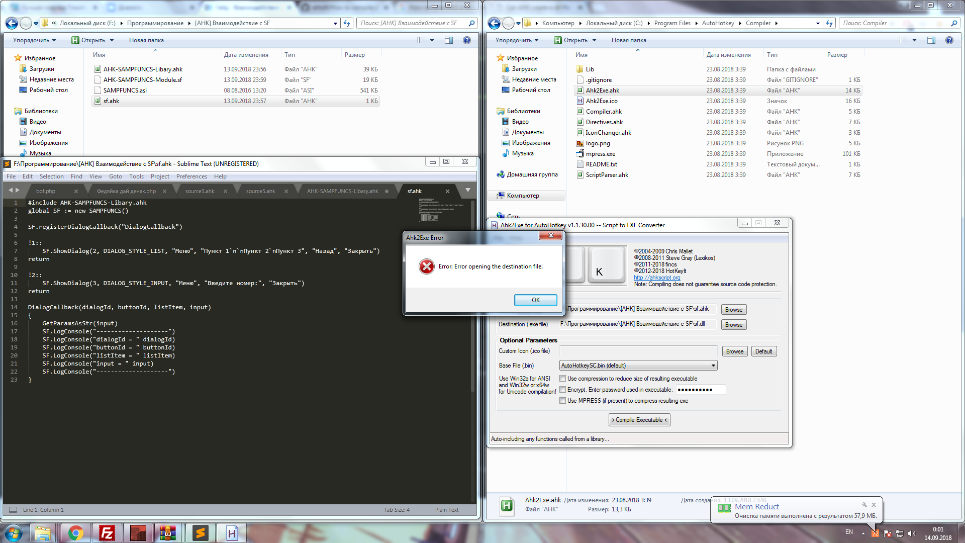Screen dimensions: 965x543
Task: Select logo.png file icon
Action: coord(580,143)
